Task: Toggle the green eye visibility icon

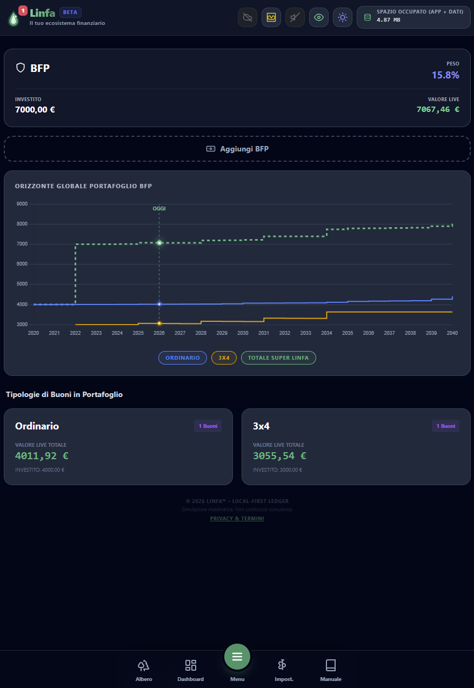Action: pos(319,17)
